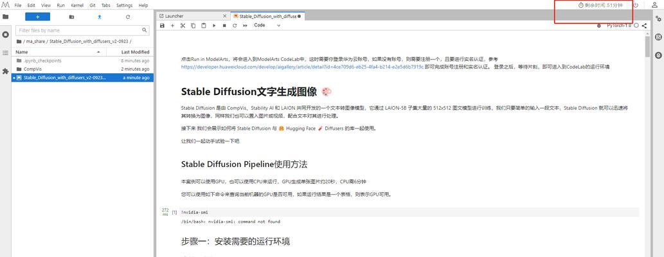Open the third right sidebar icon

(x=658, y=55)
